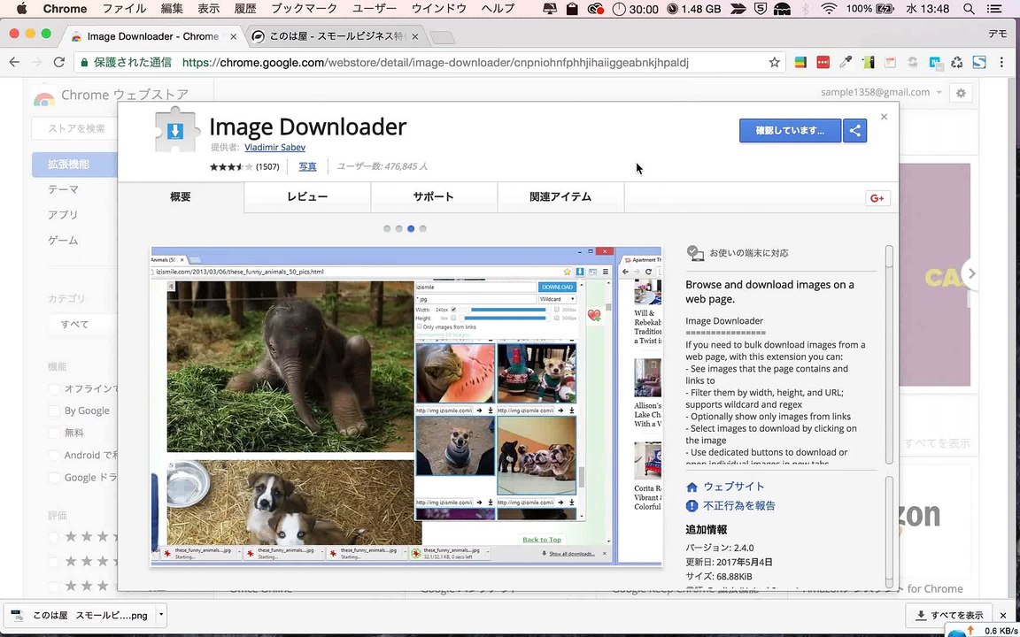Open the downloaded このは屋 png file
Image resolution: width=1020 pixels, height=637 pixels.
[81, 615]
